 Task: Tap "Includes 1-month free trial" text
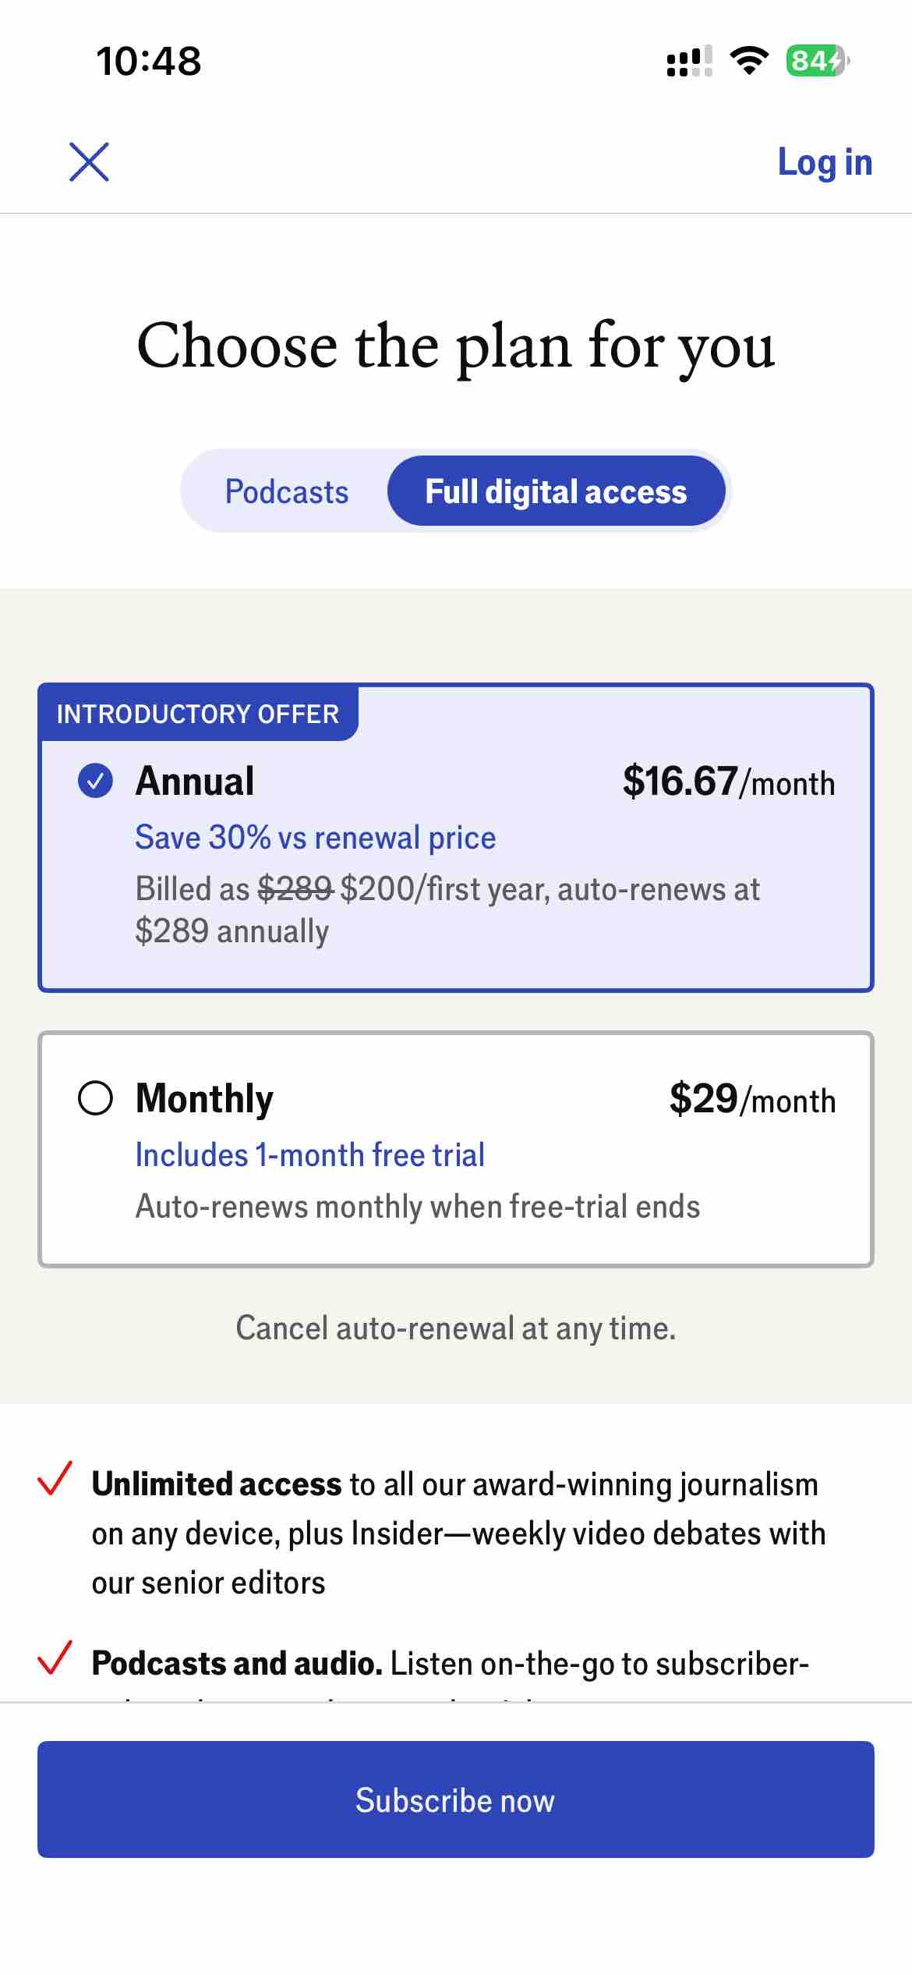[x=310, y=1155]
